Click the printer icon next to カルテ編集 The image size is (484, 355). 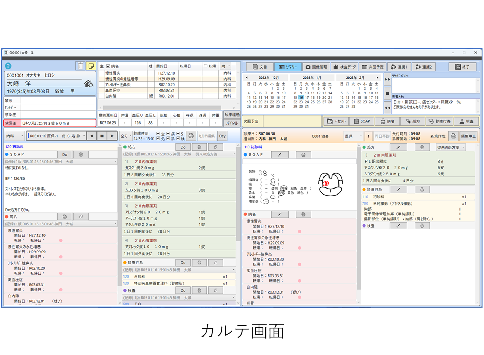191,135
